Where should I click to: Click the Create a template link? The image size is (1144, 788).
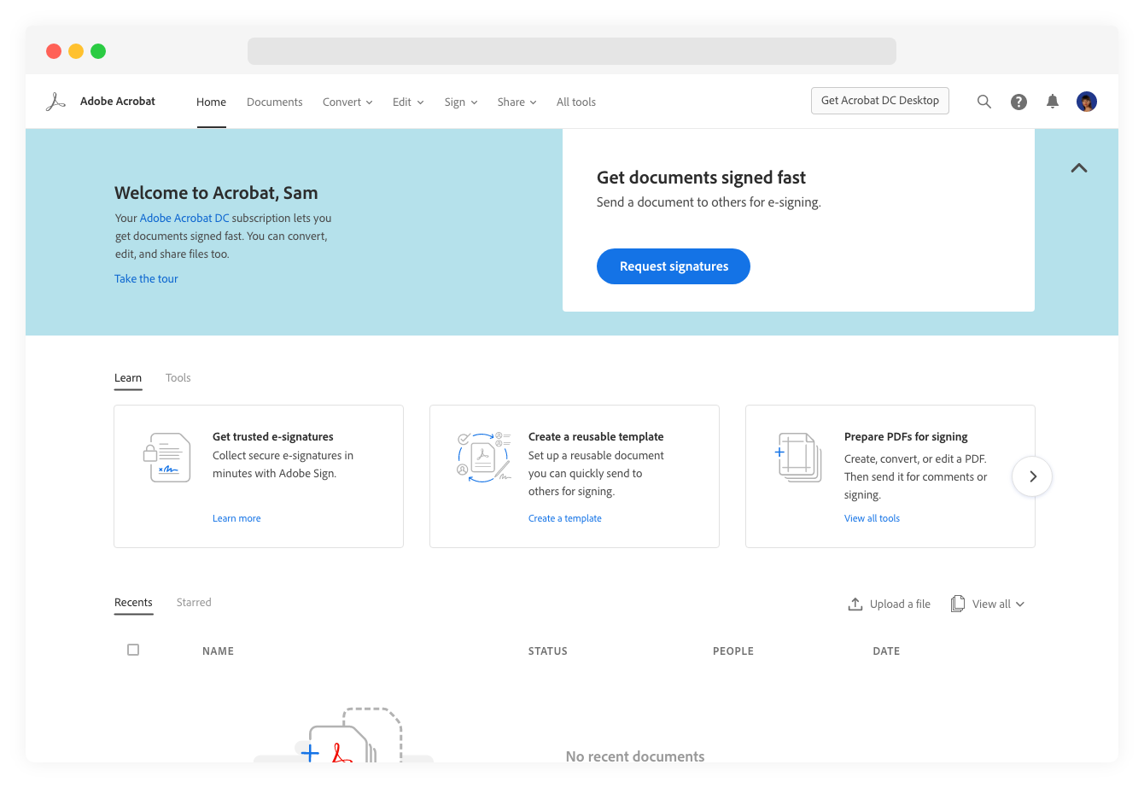[565, 518]
